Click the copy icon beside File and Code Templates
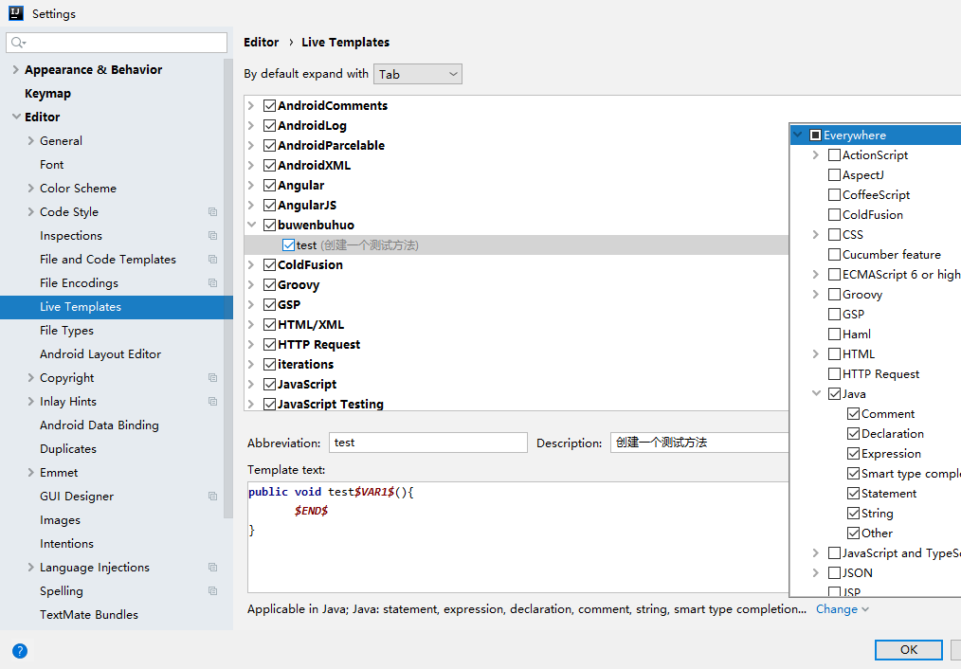This screenshot has height=669, width=961. (x=212, y=259)
